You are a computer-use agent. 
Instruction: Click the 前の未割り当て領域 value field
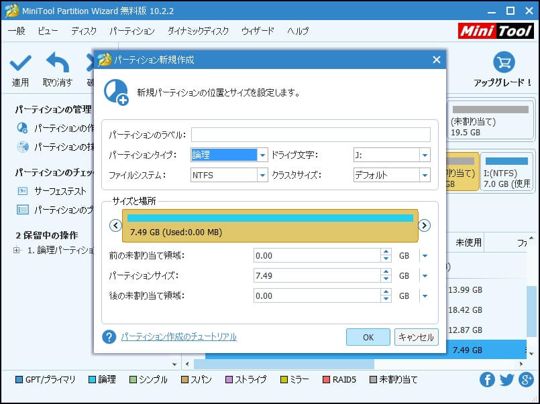[x=317, y=256]
